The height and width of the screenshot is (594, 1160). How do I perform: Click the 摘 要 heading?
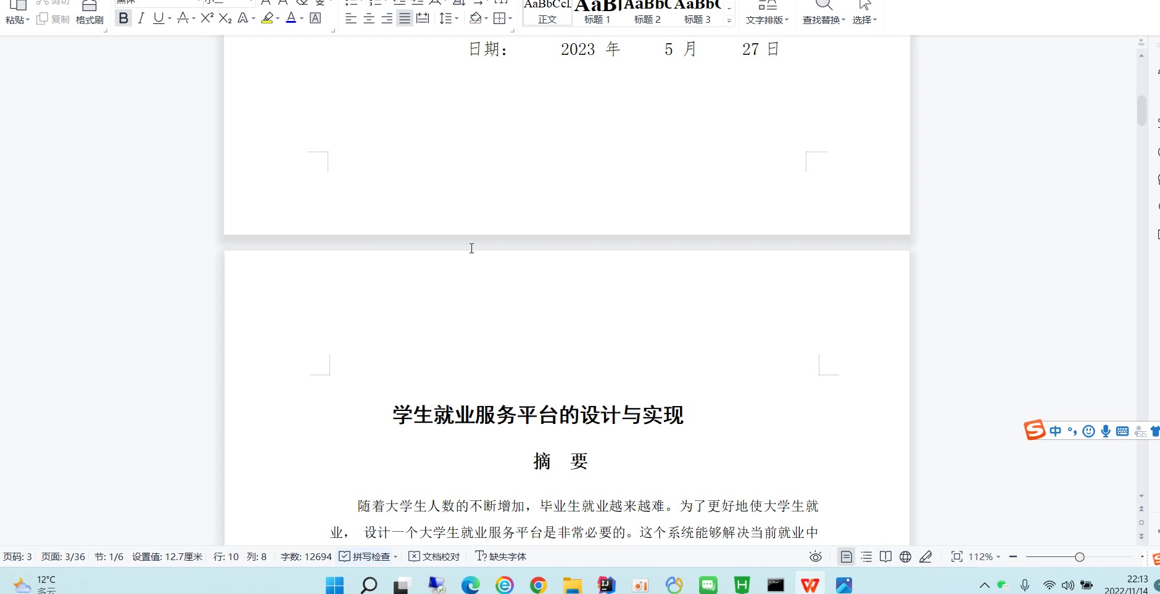pyautogui.click(x=560, y=461)
